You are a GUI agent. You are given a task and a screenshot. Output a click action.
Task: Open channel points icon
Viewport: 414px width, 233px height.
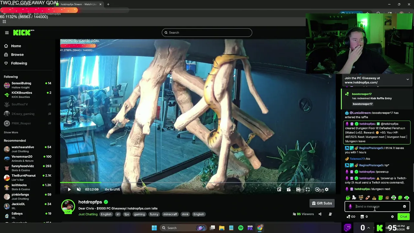click(x=351, y=217)
